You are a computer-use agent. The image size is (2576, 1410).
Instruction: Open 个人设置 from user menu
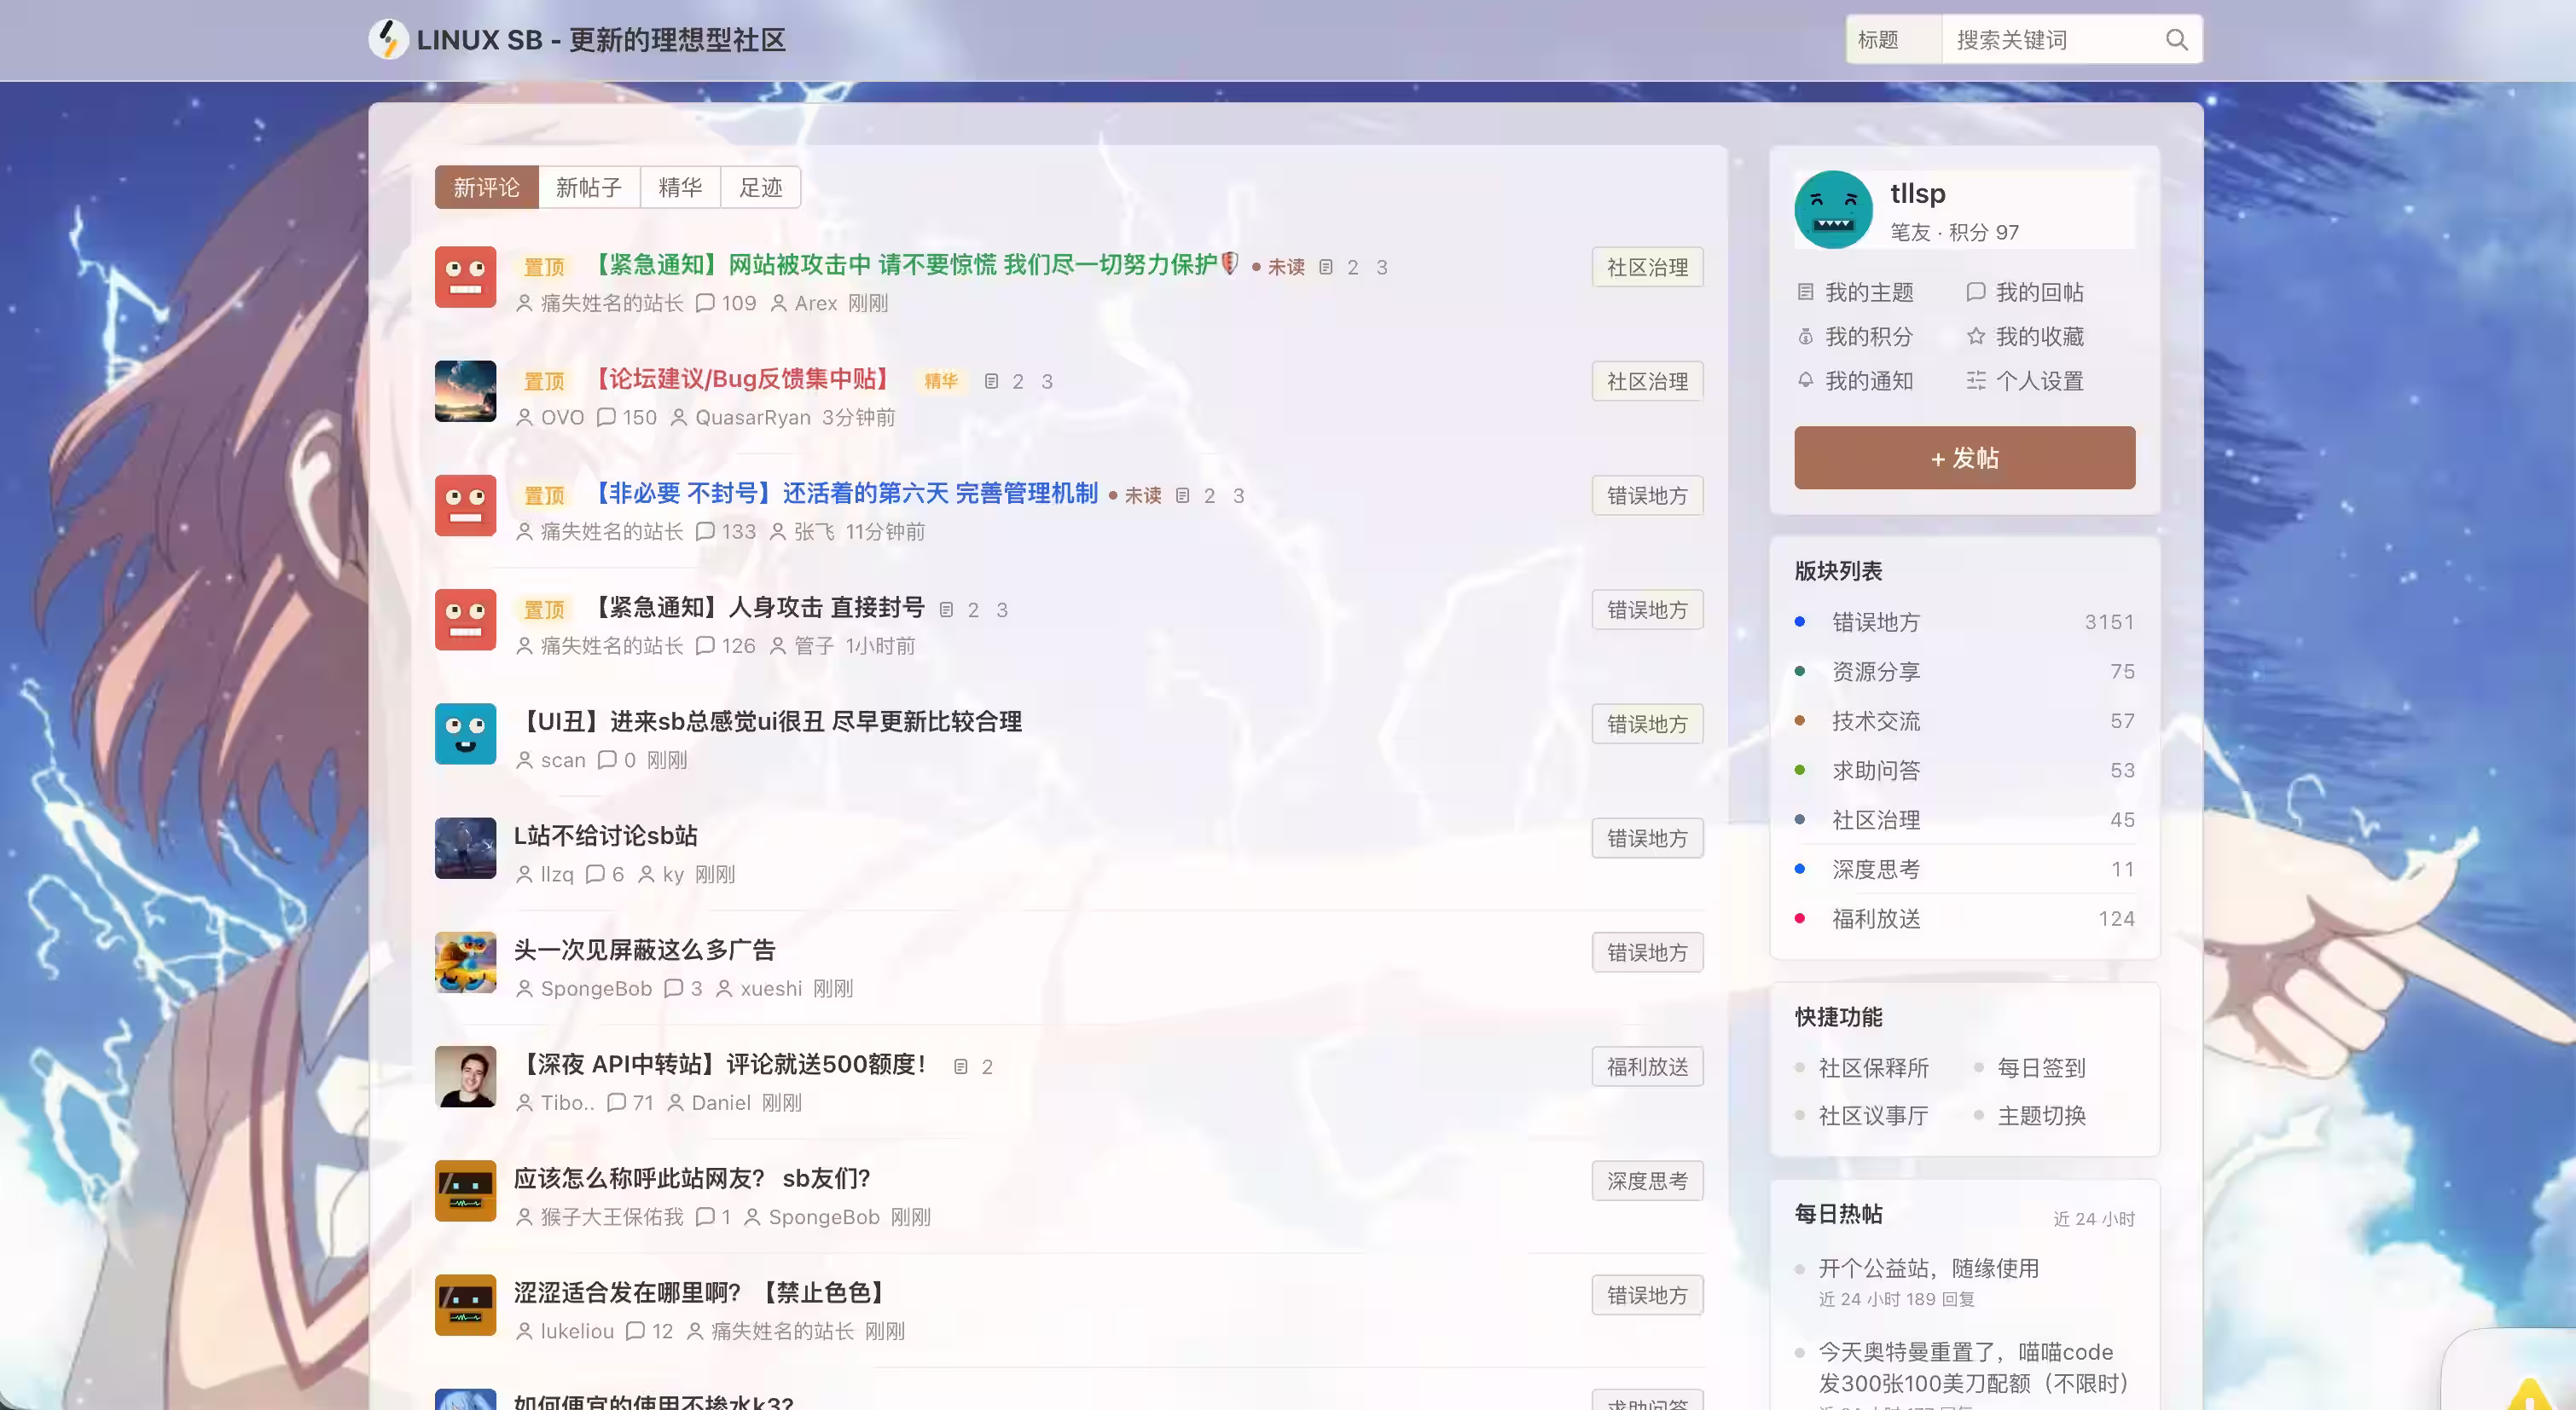point(2025,381)
